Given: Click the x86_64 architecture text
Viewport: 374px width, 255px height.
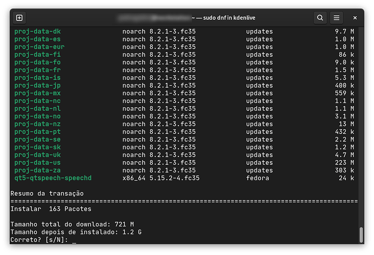Looking at the screenshot, I should [134, 178].
